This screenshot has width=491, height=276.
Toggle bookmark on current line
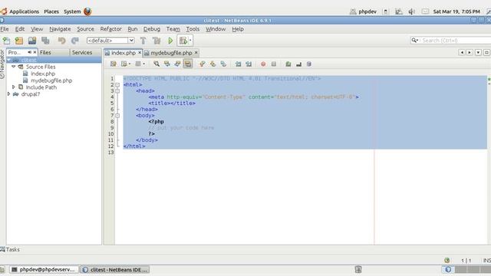tap(223, 64)
